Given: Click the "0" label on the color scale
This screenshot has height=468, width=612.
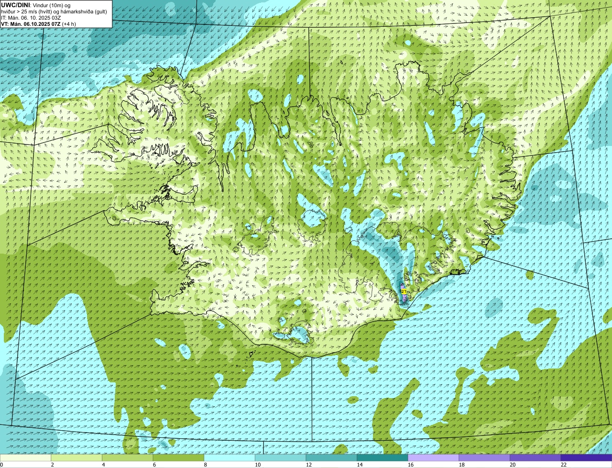Looking at the screenshot, I should 2,465.
